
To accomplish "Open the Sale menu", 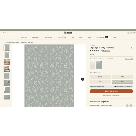I will pyautogui.click(x=115, y=37).
